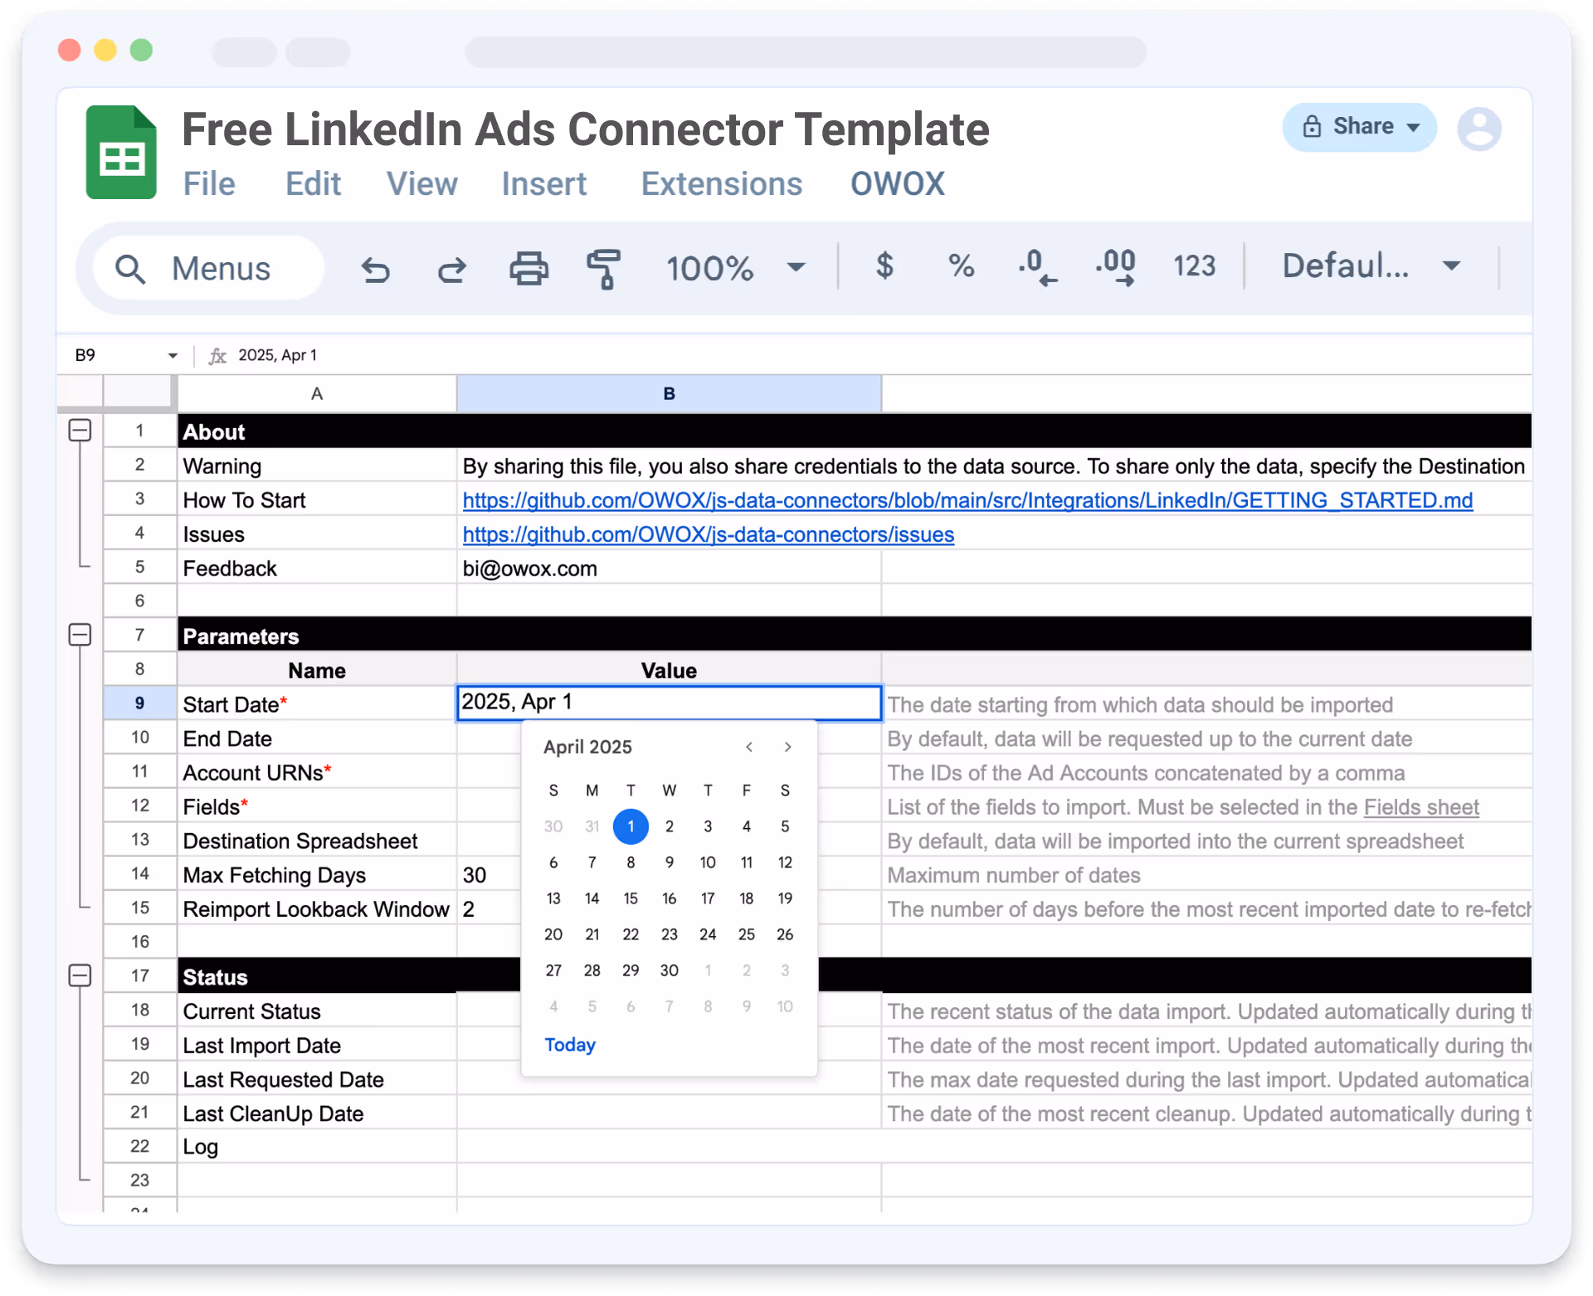Collapse the Parameters row group

[80, 636]
